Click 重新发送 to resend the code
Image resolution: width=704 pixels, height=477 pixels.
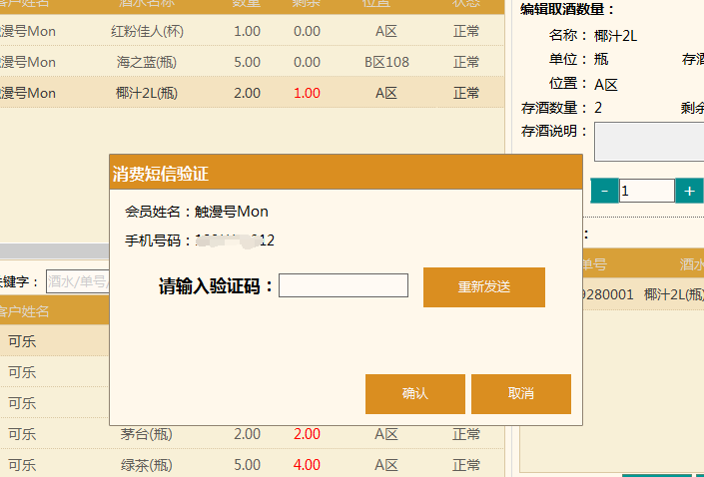click(x=483, y=286)
